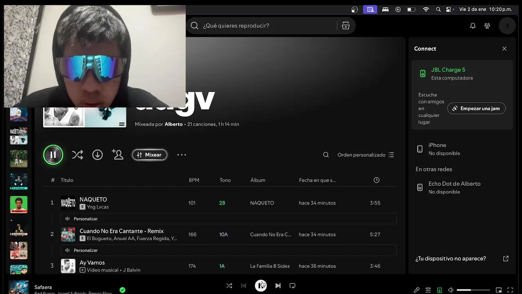Mute with the speaker volume icon

(451, 290)
